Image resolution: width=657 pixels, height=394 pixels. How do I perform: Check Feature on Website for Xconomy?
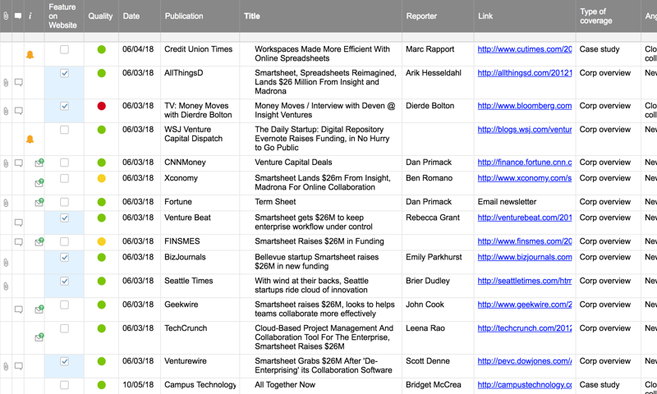(x=64, y=178)
